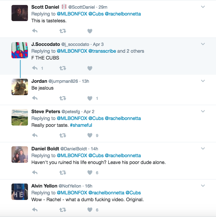Expand options menu on J.Soccodato's tweet
The image size is (216, 217).
pyautogui.click(x=203, y=44)
